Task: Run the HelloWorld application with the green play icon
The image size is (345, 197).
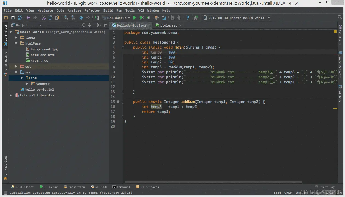Action: coord(134,18)
